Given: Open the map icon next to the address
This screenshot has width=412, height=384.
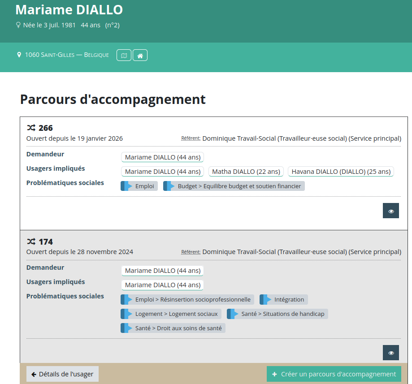Looking at the screenshot, I should point(124,55).
